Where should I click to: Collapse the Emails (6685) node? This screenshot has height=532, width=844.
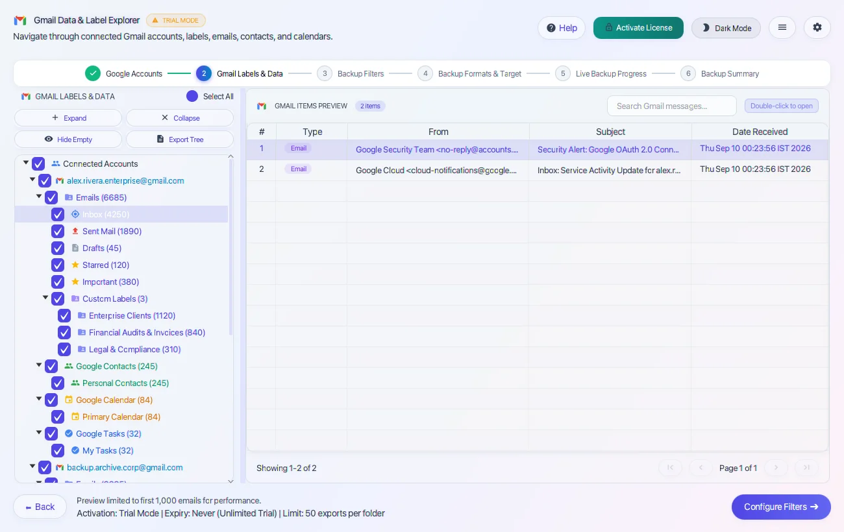tap(39, 197)
